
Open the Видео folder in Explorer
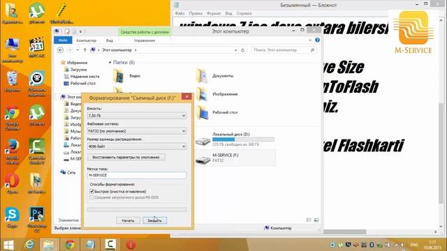pos(127,76)
